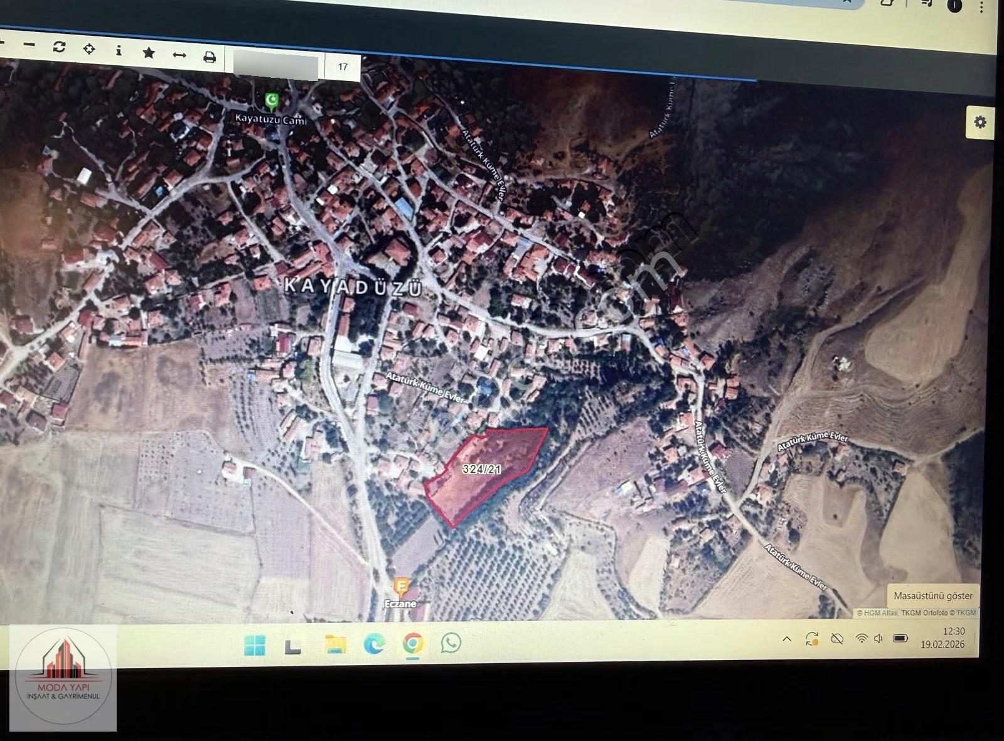Open WhatsApp from the taskbar
This screenshot has width=1004, height=741.
451,642
